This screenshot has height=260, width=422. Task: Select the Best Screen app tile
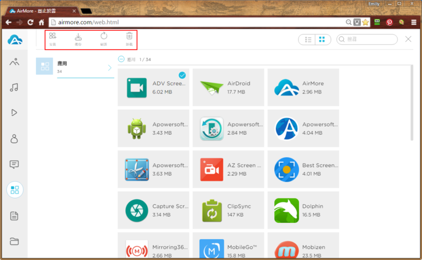pyautogui.click(x=303, y=169)
